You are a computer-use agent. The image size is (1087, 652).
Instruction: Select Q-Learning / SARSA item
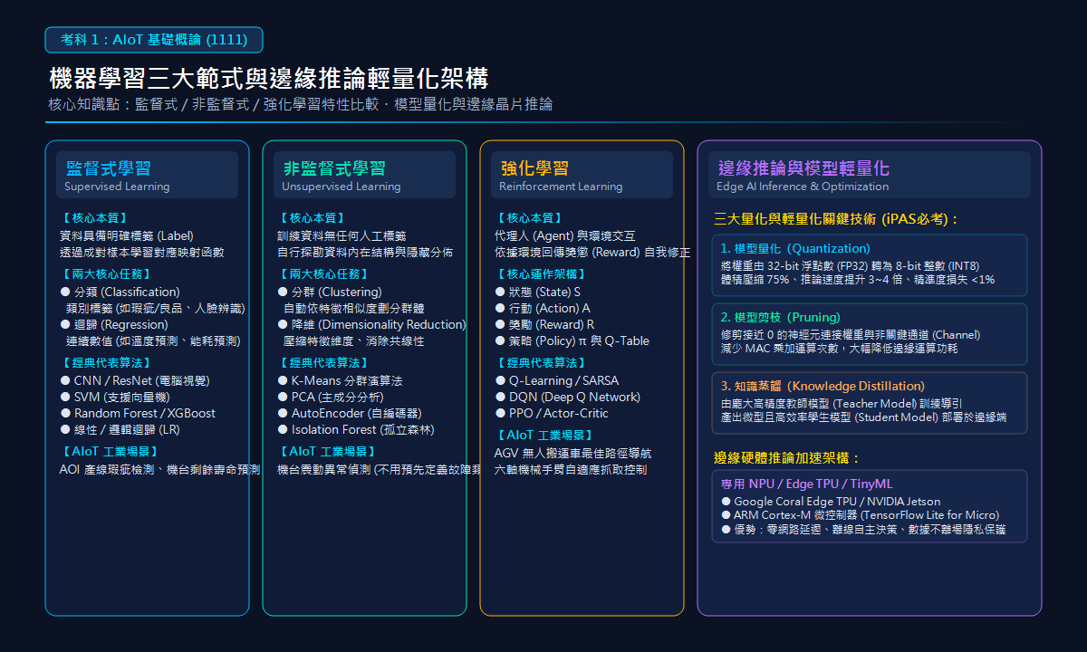pos(556,380)
